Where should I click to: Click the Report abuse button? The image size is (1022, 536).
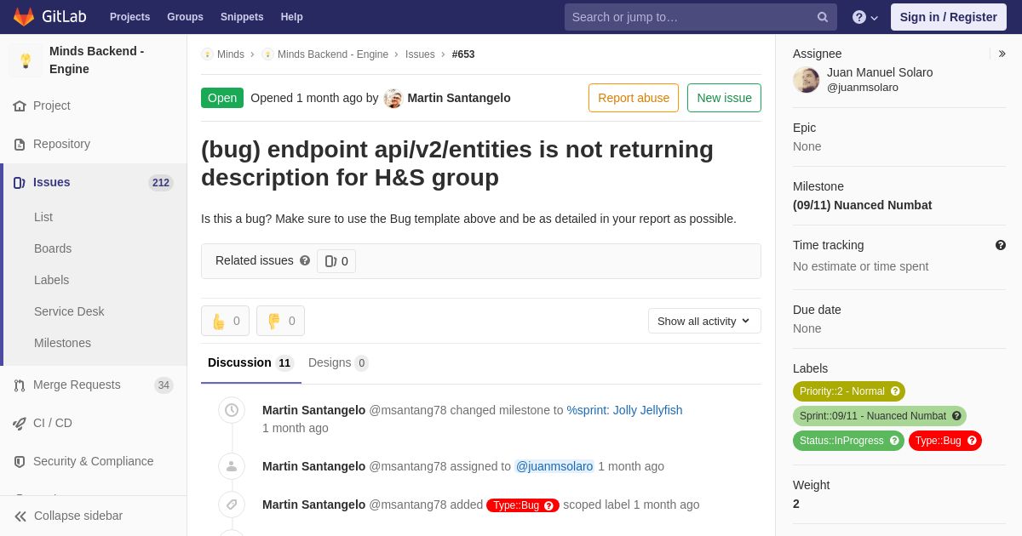click(x=634, y=98)
